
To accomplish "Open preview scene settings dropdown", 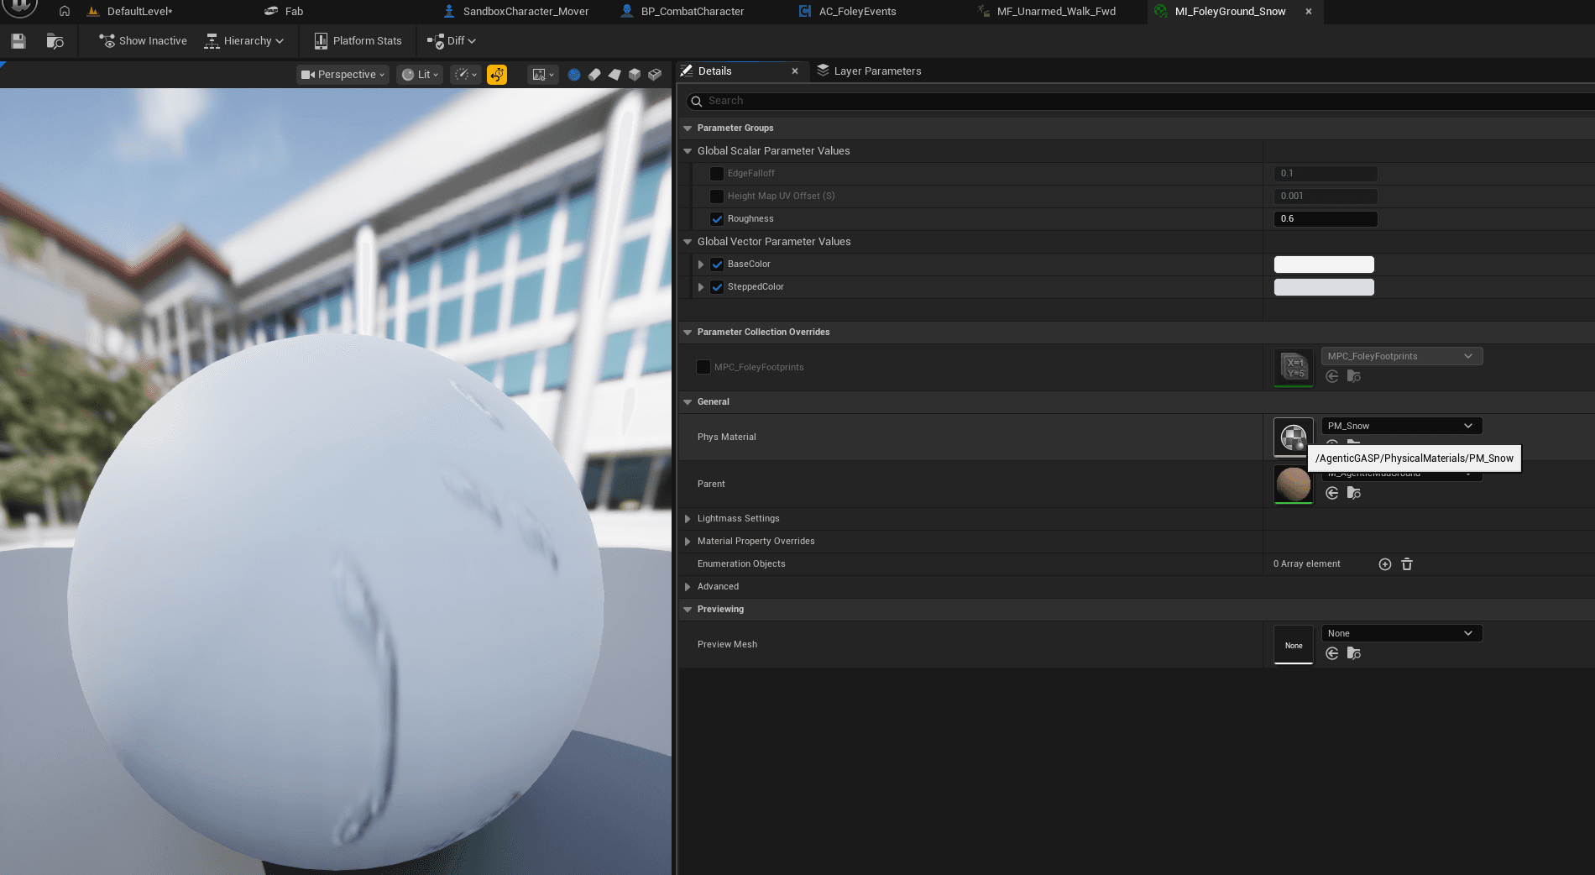I will coord(542,75).
